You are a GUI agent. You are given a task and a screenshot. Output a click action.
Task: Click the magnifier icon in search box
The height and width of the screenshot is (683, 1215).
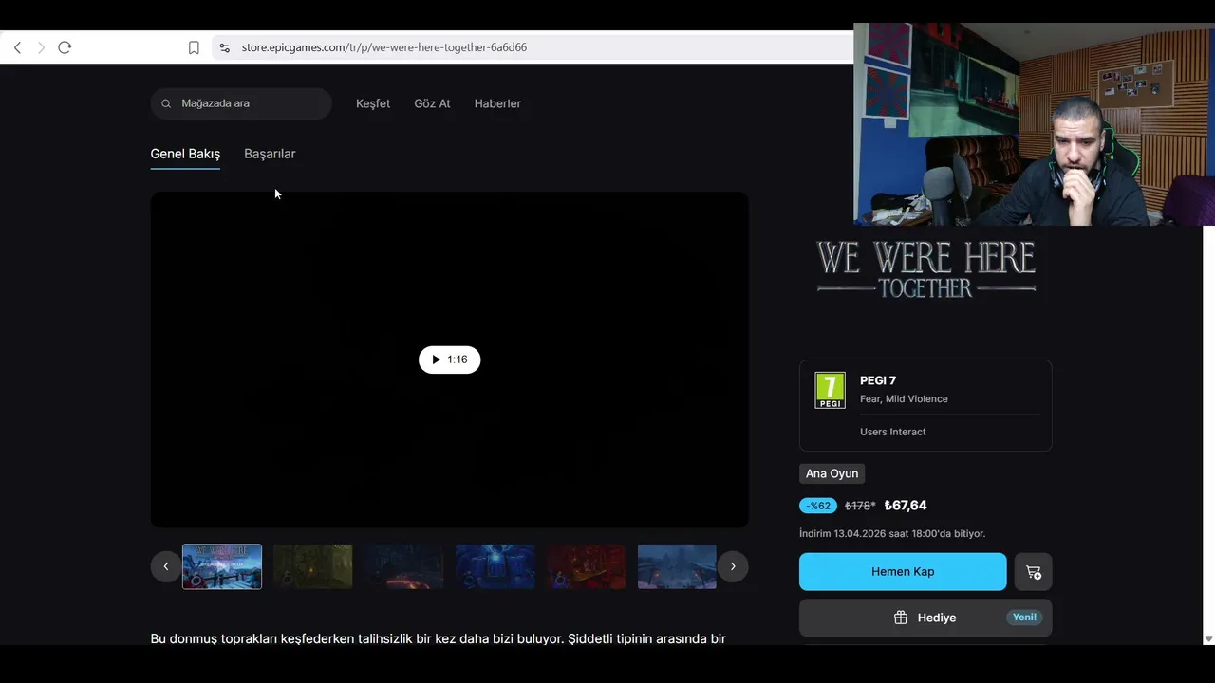(x=166, y=103)
